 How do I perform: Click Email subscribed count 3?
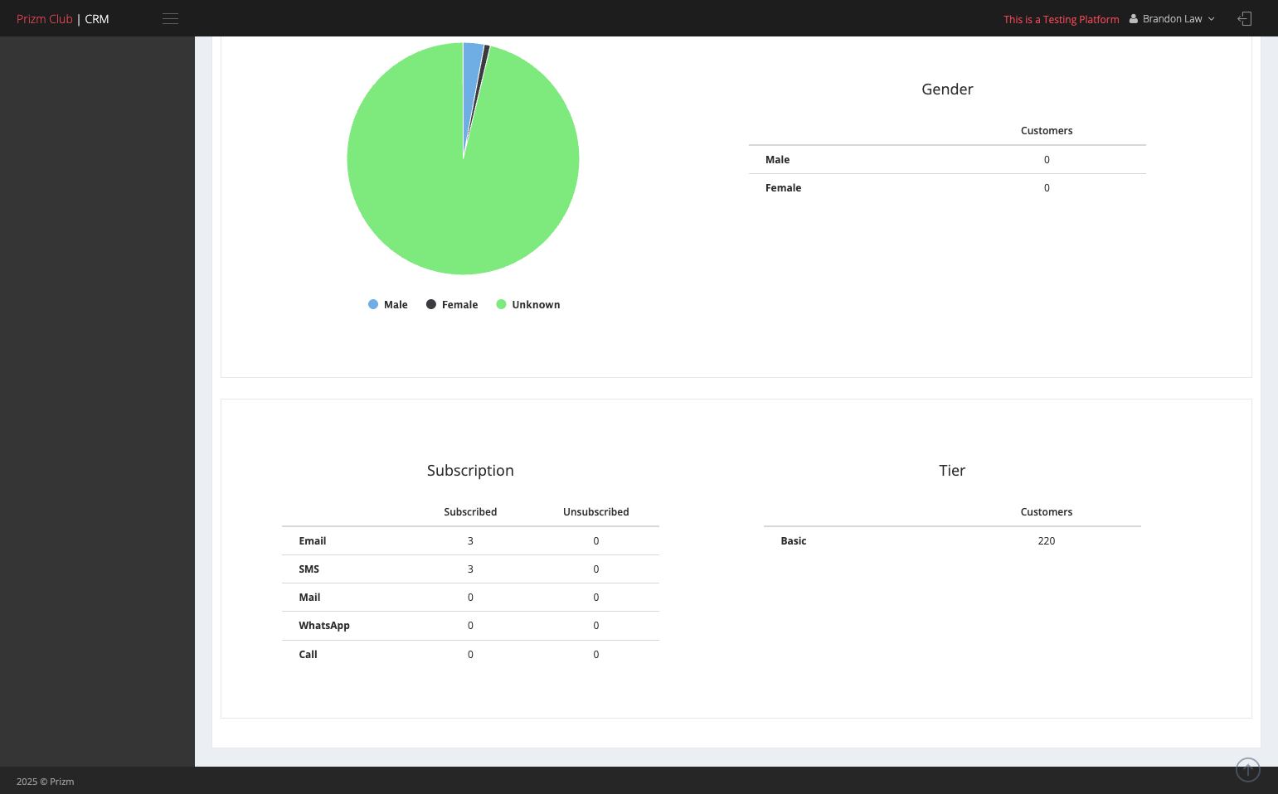470,540
